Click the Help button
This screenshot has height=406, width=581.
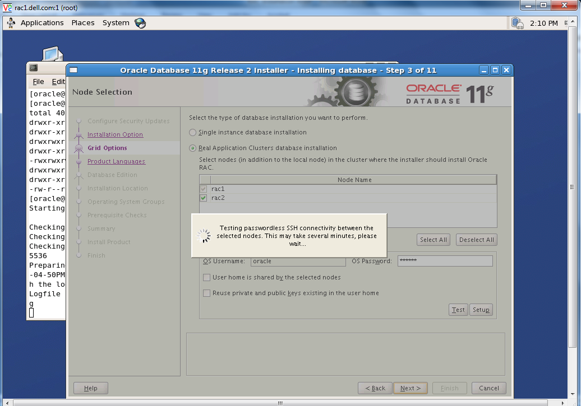91,388
